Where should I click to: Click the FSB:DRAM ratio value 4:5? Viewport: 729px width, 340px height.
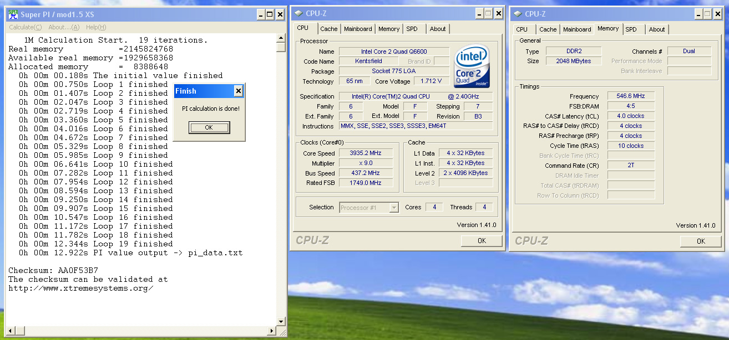click(x=631, y=106)
